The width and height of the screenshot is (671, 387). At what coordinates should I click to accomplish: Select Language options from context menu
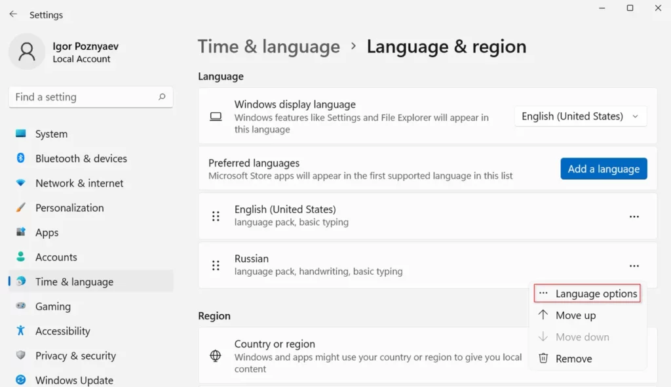(596, 294)
